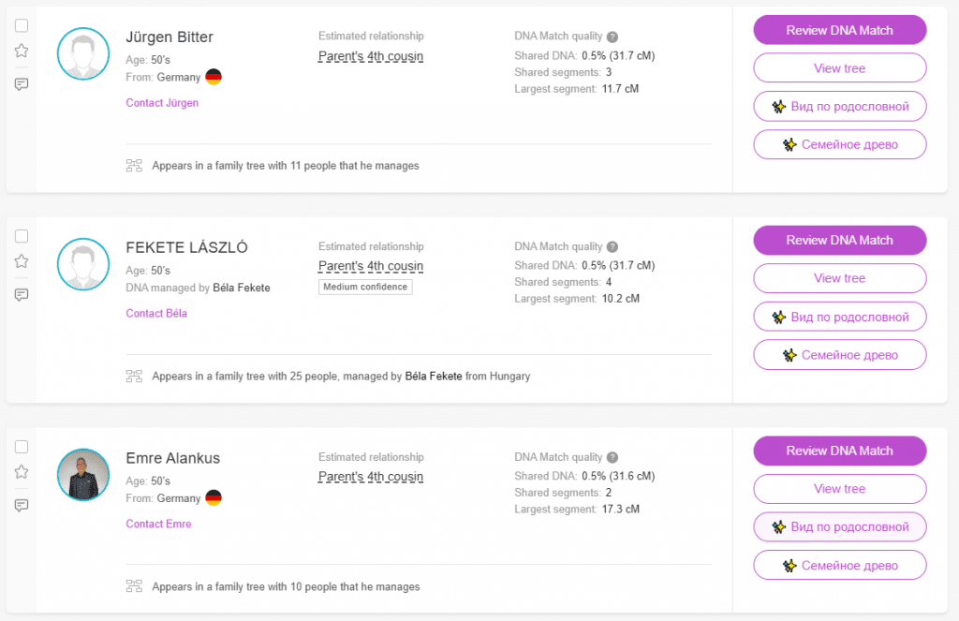Star the Emre Alankus match
This screenshot has height=621, width=959.
click(22, 472)
